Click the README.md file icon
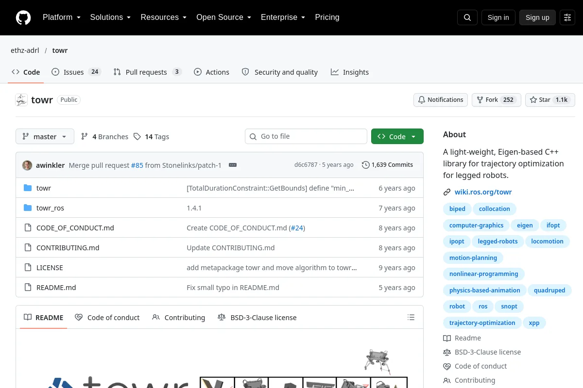The image size is (583, 388). [x=28, y=288]
